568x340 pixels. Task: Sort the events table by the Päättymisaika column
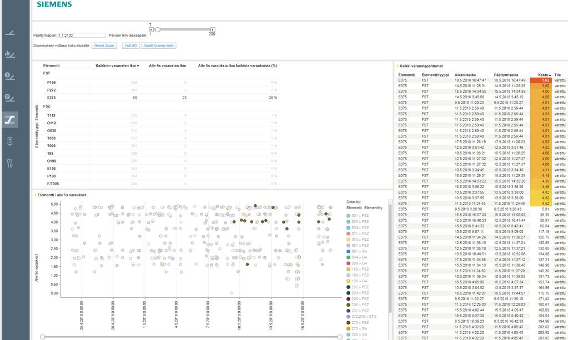[506, 75]
